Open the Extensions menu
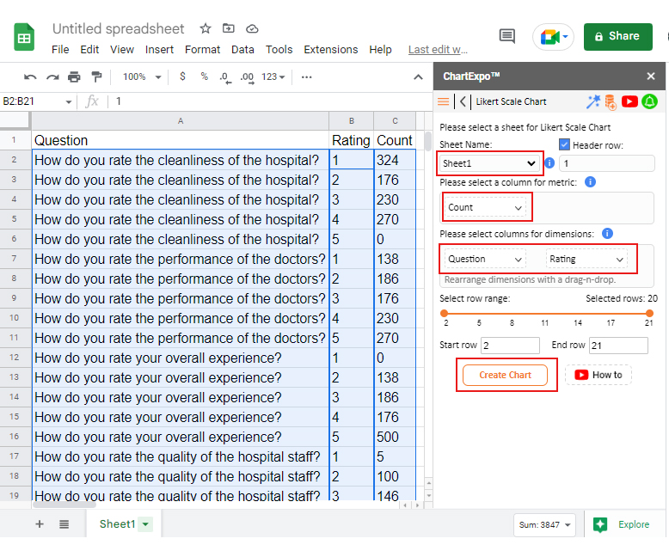The height and width of the screenshot is (557, 669). [331, 50]
